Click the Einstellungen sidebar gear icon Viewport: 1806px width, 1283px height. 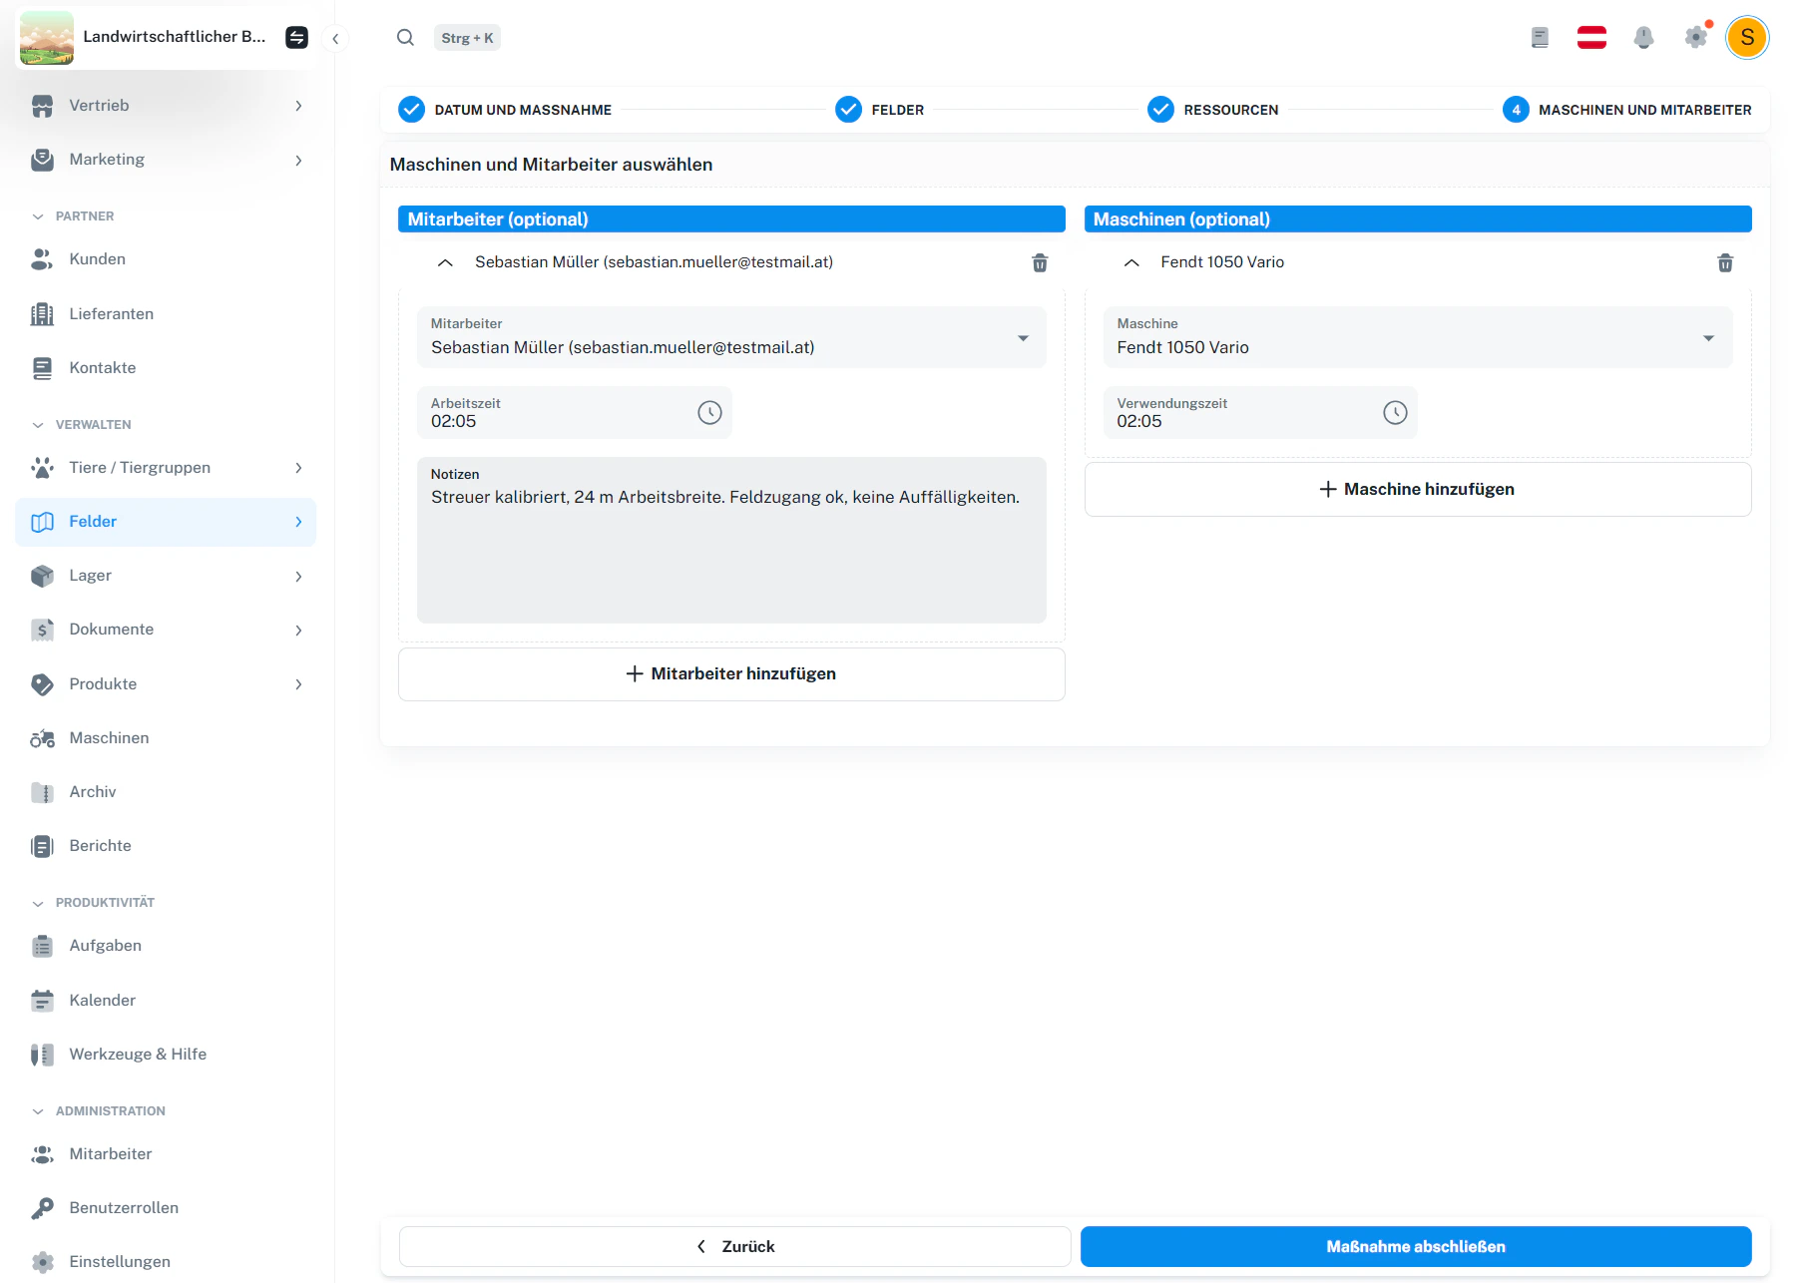[x=42, y=1262]
